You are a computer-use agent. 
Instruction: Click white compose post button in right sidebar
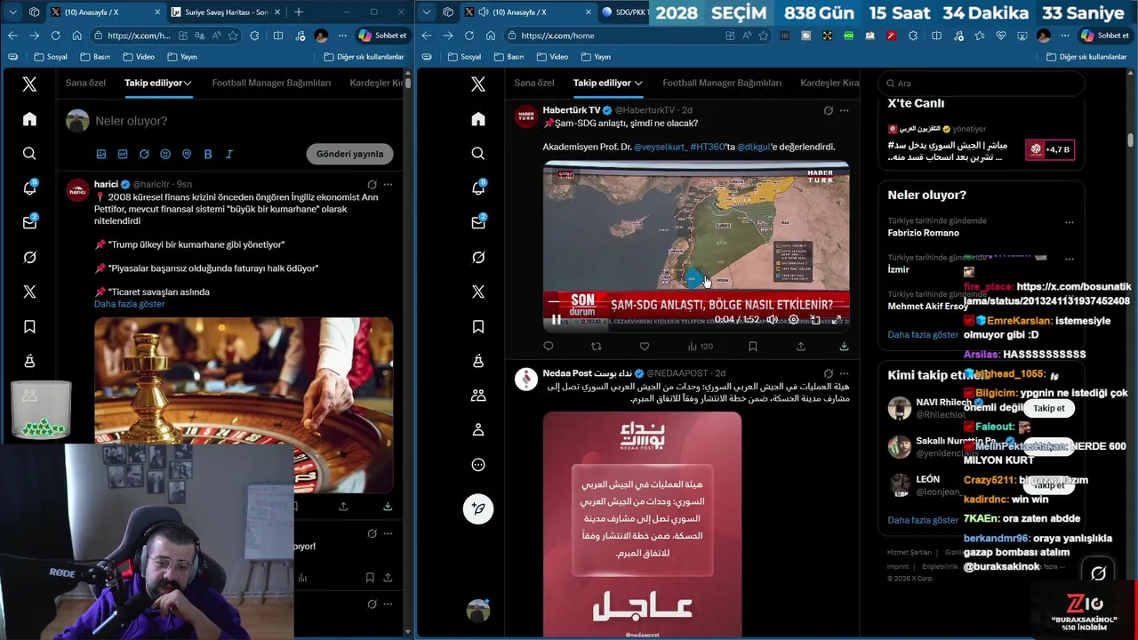(478, 508)
